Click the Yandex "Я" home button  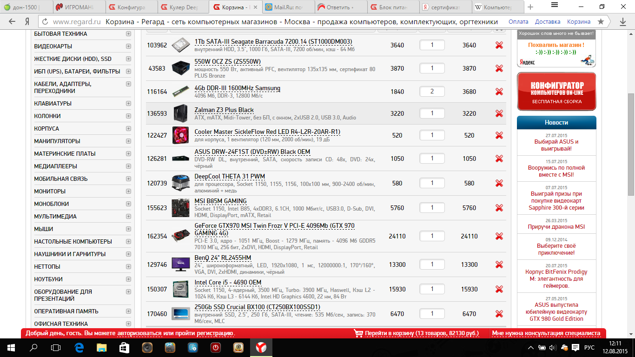(x=27, y=22)
